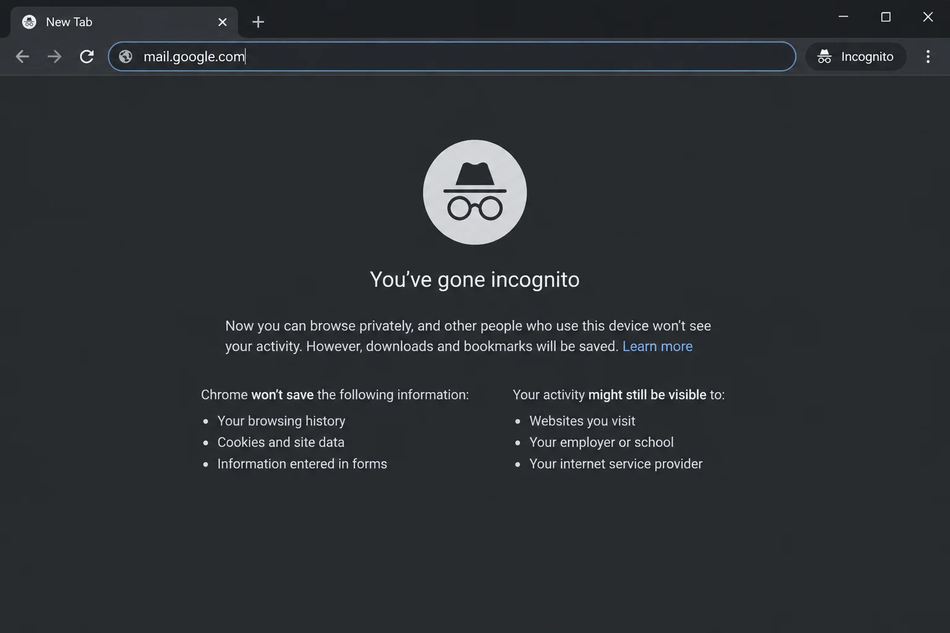
Task: Focus the address bar with mail.google.com
Action: 451,56
